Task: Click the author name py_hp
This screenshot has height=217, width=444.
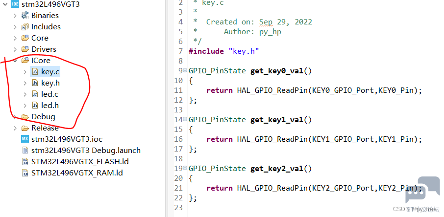Action: coord(270,32)
